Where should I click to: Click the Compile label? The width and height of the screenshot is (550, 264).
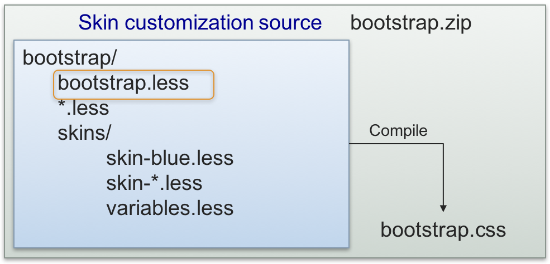(398, 131)
